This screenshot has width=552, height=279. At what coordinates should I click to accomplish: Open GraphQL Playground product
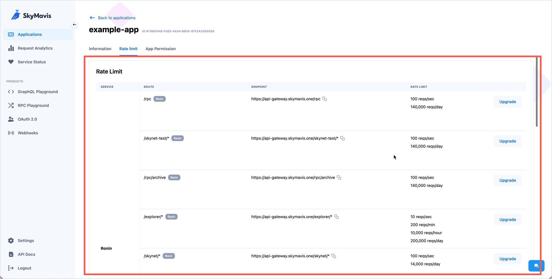pos(38,92)
